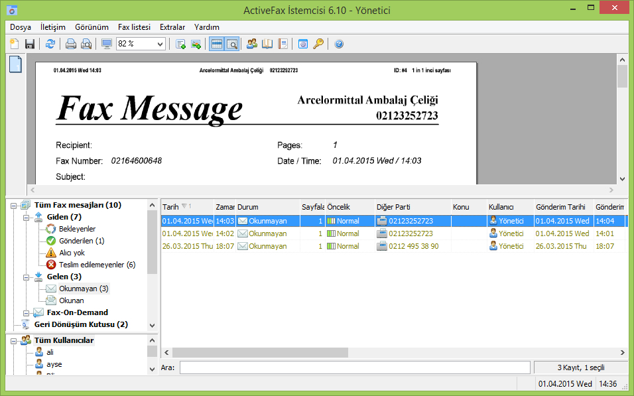The image size is (634, 396).
Task: Click the save floppy disk icon
Action: (x=30, y=44)
